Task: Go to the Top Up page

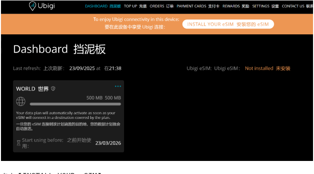Action: click(135, 6)
